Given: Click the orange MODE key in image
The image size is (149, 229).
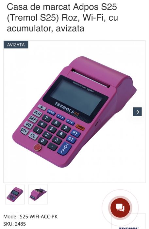Looking at the screenshot, I should tap(80, 127).
